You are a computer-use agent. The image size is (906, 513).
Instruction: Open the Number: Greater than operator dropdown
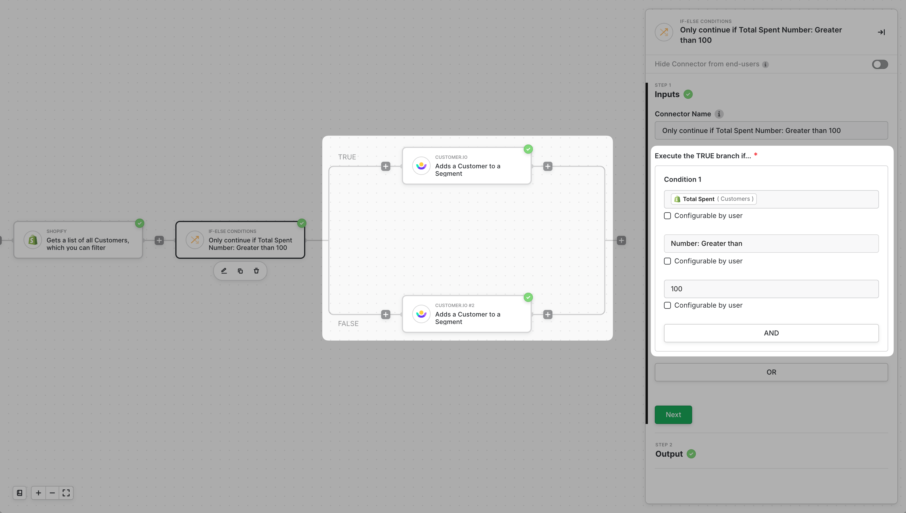pyautogui.click(x=771, y=244)
